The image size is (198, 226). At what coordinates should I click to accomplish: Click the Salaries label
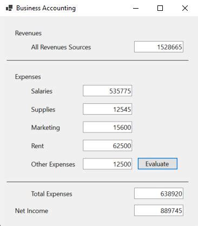(x=42, y=91)
